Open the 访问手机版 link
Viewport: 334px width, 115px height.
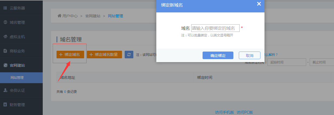click(x=224, y=112)
